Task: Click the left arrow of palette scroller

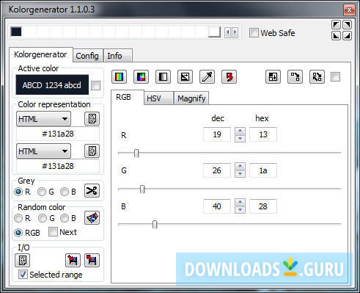Action: (x=228, y=32)
